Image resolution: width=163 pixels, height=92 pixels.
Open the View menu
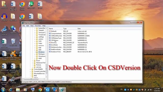pyautogui.click(x=32, y=26)
